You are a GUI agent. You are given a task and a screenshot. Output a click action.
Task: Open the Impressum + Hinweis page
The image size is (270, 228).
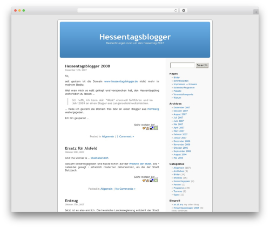pos(185,84)
